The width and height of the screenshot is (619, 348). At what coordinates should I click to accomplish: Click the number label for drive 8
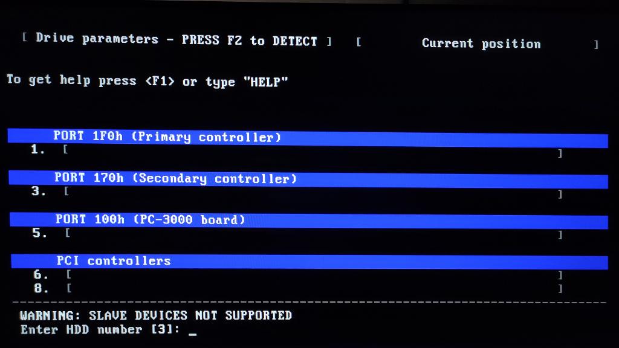coord(41,289)
